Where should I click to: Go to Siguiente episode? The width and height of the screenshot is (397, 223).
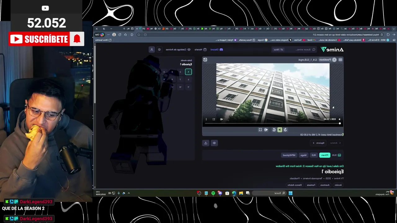[x=318, y=143]
